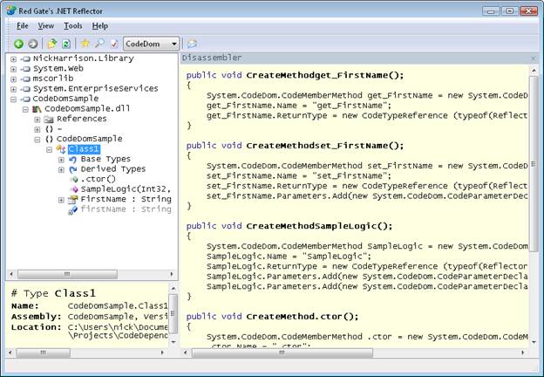
Task: Collapse the Class1 tree node
Action: coord(50,149)
